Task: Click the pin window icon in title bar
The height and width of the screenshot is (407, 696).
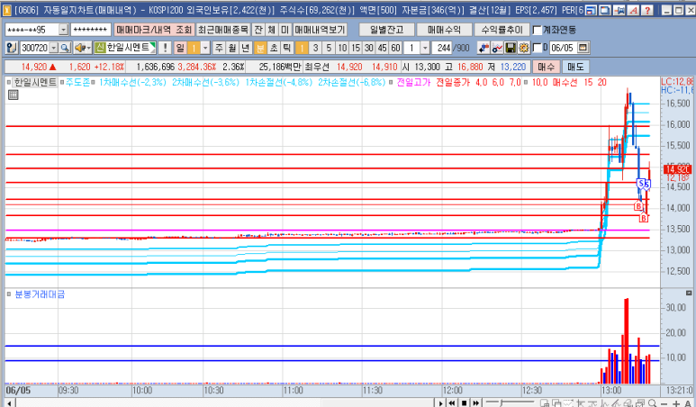Action: coord(619,10)
